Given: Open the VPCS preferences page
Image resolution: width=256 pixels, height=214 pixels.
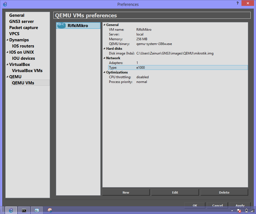Looking at the screenshot, I should 14,34.
